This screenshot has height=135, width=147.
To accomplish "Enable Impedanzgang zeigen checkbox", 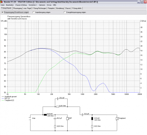I will tap(34, 12).
